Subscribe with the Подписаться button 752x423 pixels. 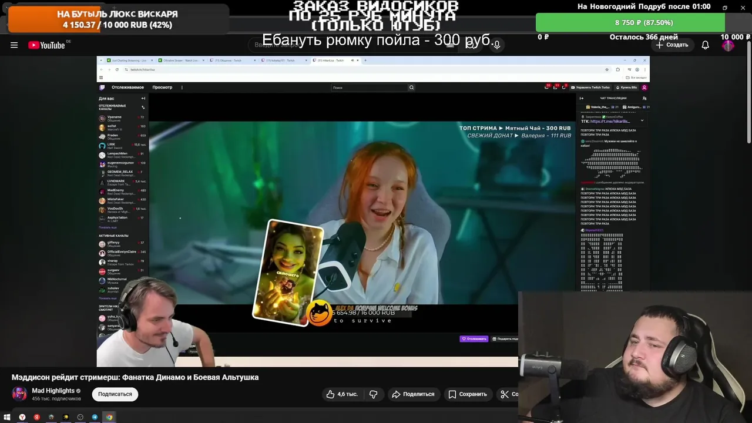[115, 394]
